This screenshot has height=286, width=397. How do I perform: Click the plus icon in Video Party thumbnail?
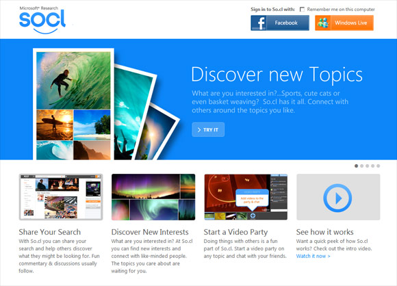(x=253, y=216)
